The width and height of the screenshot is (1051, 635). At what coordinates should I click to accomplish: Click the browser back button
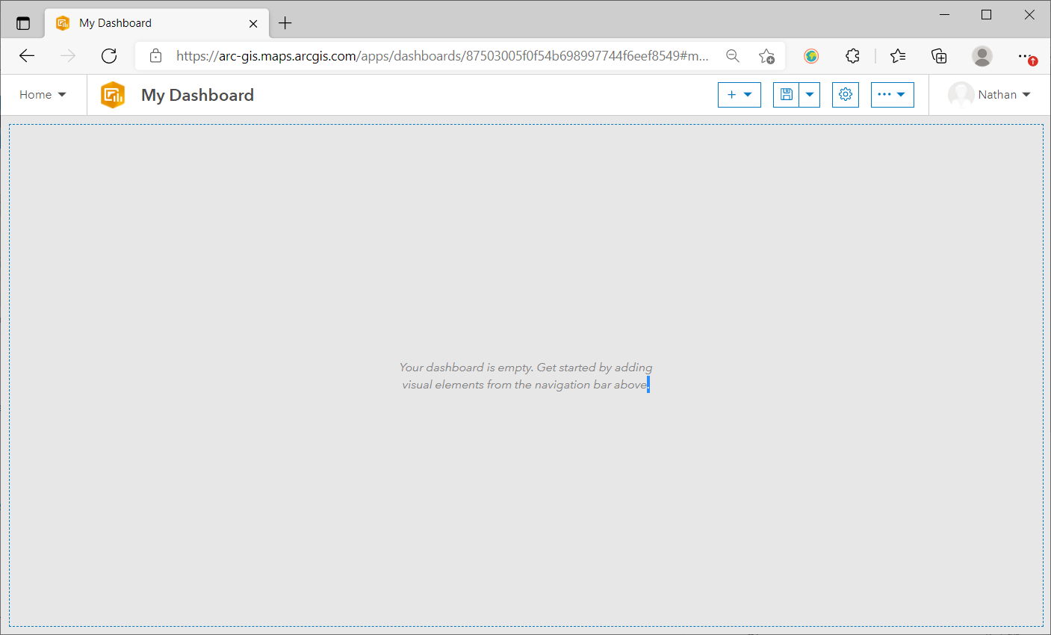(27, 56)
